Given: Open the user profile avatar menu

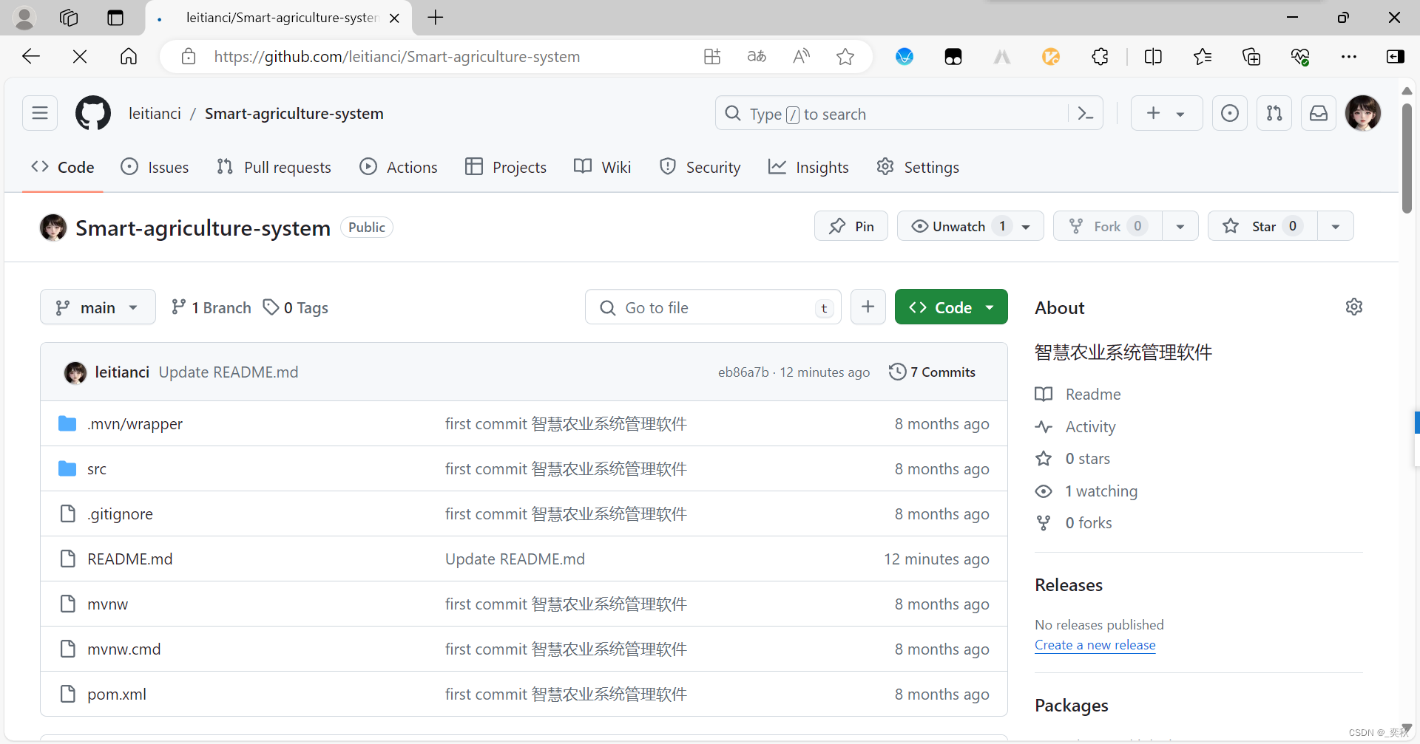Looking at the screenshot, I should pyautogui.click(x=1363, y=113).
